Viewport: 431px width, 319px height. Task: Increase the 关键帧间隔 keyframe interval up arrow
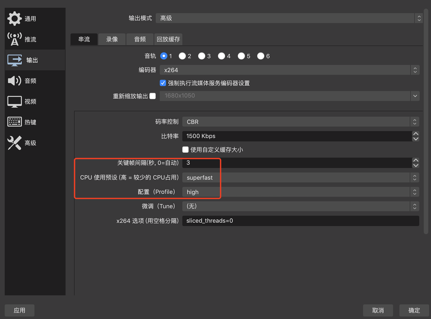[416, 160]
